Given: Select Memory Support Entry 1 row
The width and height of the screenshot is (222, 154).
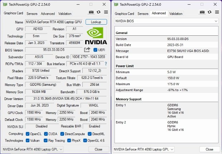Looking at the screenshot, I should [166, 111].
